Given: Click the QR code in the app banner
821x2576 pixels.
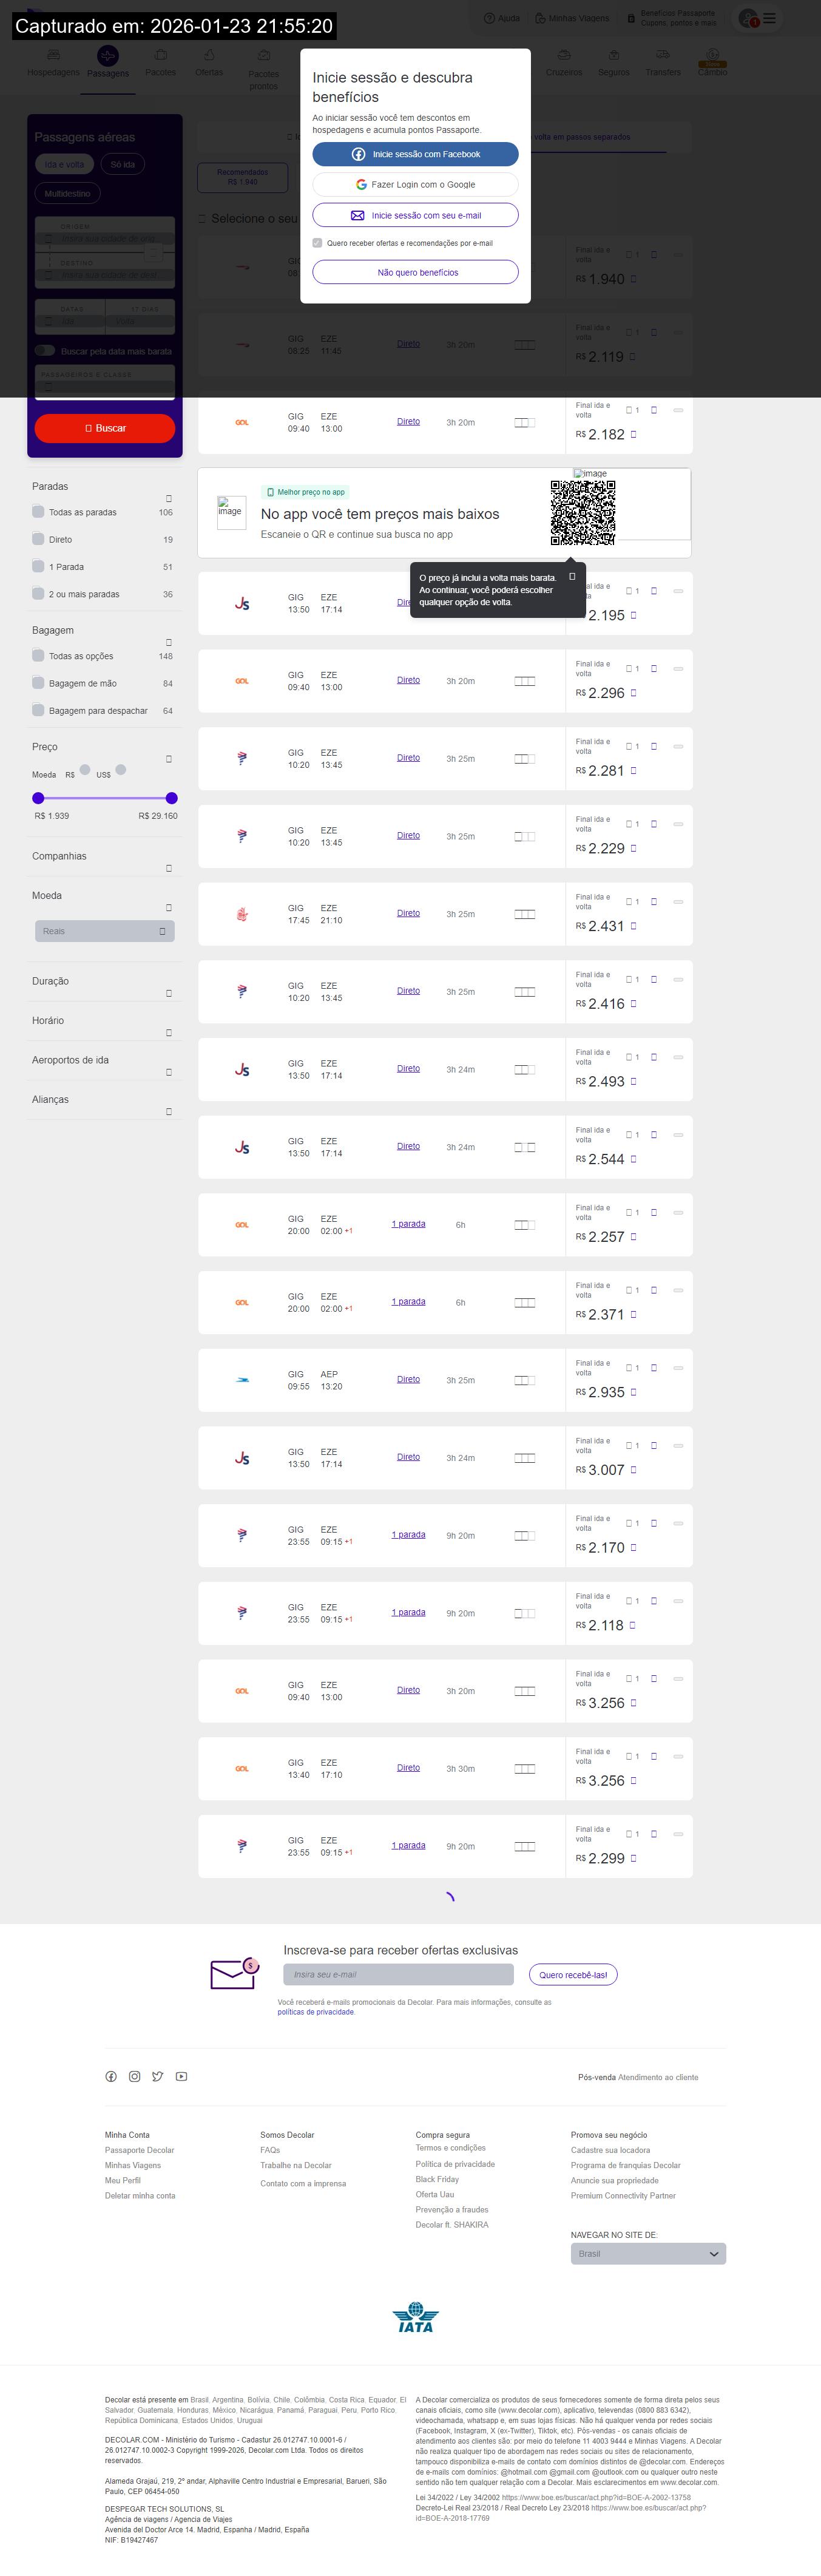Looking at the screenshot, I should (x=583, y=512).
